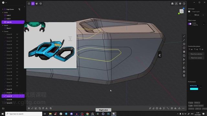Activate the Mirror command icon
The height and width of the screenshot is (116, 207).
pos(47,108)
